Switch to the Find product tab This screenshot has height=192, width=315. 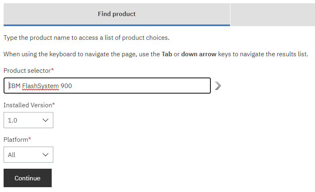click(x=117, y=14)
